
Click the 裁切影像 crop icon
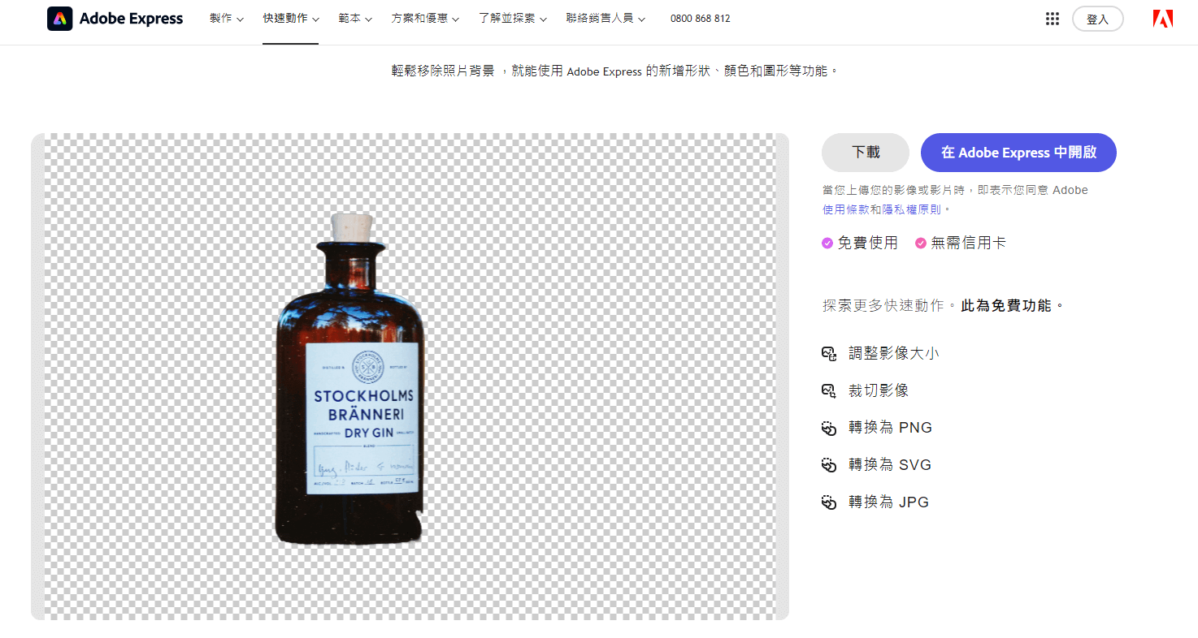(x=828, y=391)
